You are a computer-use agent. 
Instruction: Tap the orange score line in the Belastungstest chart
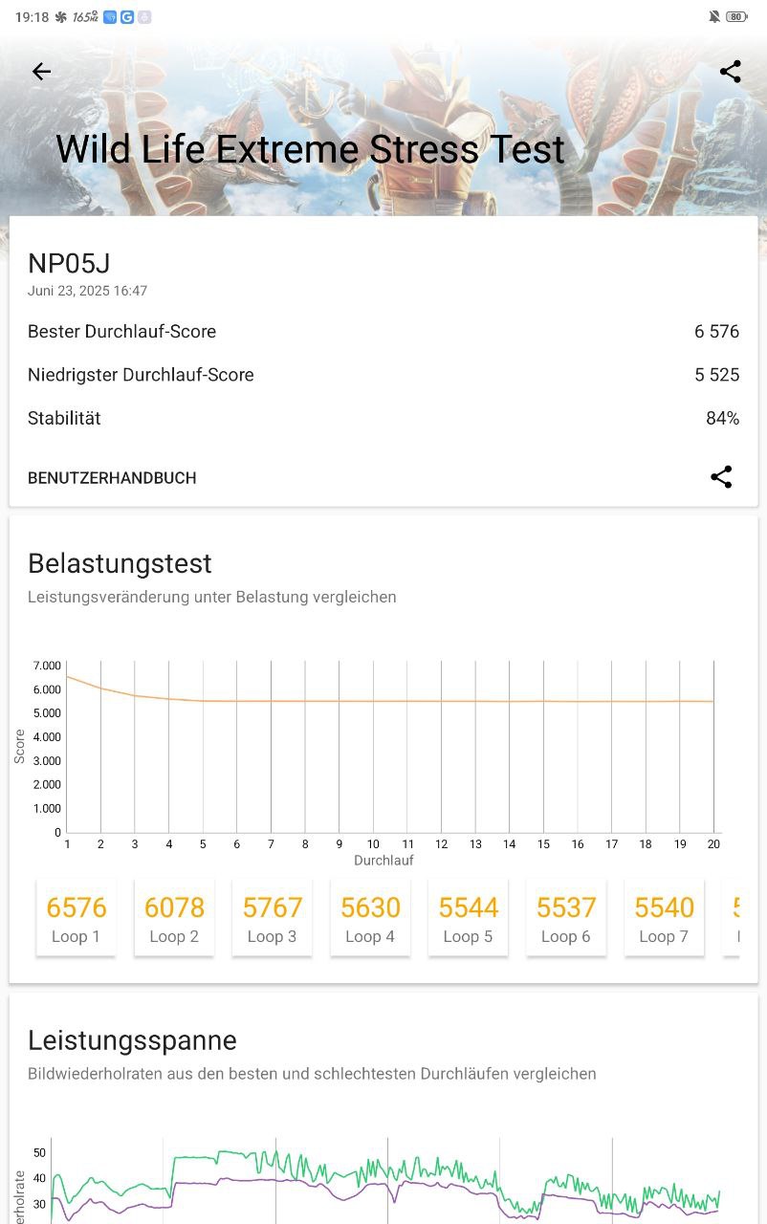tap(390, 701)
